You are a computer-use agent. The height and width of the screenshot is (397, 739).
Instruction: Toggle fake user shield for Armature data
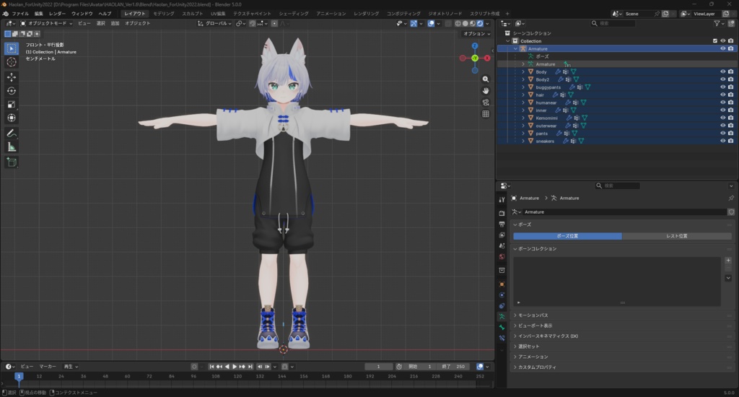click(x=731, y=212)
